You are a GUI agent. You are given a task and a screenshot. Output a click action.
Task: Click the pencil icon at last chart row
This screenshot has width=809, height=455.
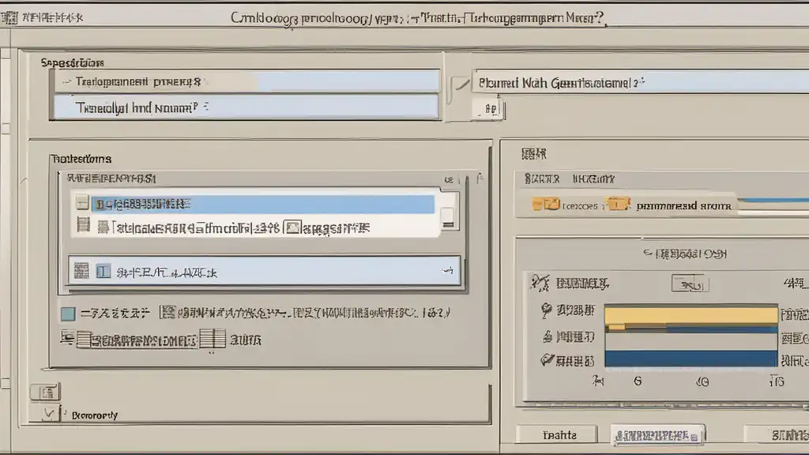[x=545, y=360]
